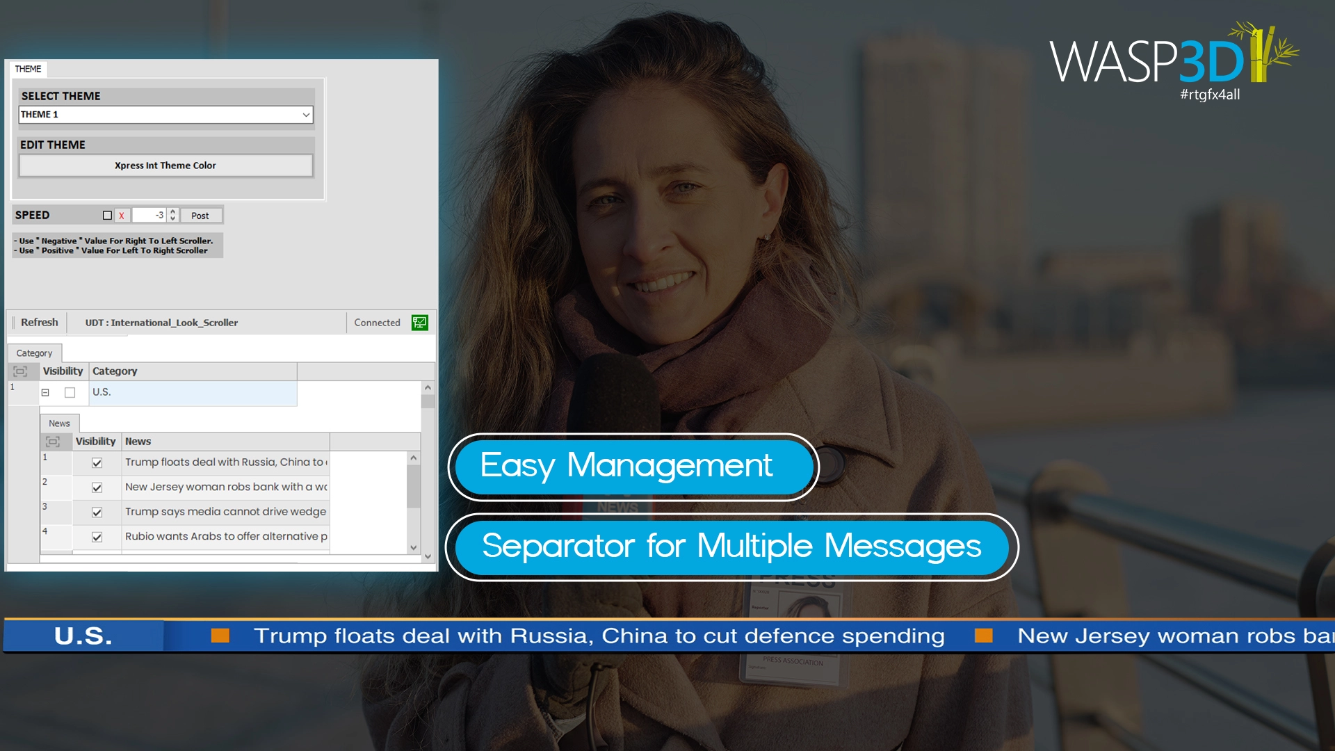Toggle visibility of U.S. category
1335x751 pixels.
[70, 393]
